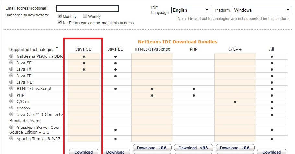The image size is (295, 154).
Task: Open info icon beside Apache Tomcat 8.0.27
Action: pos(11,139)
